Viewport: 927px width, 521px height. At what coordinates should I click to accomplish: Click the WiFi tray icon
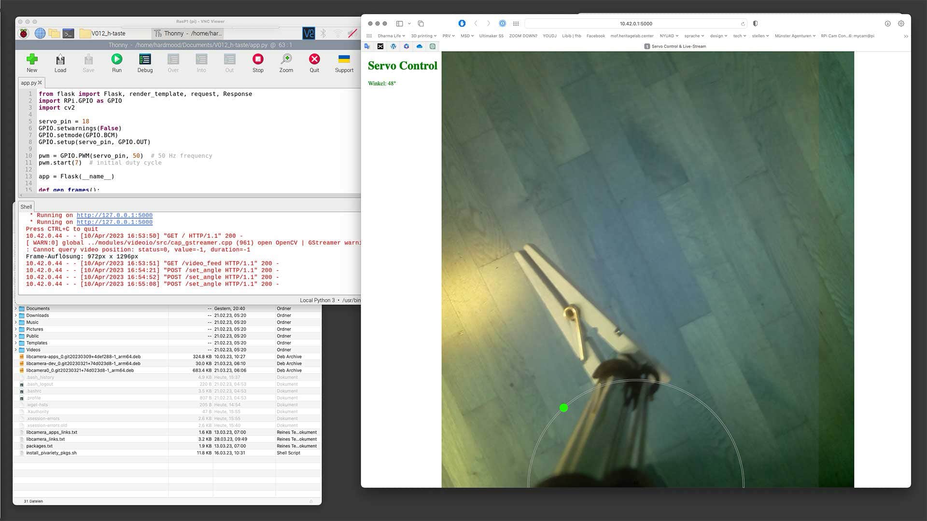(338, 33)
